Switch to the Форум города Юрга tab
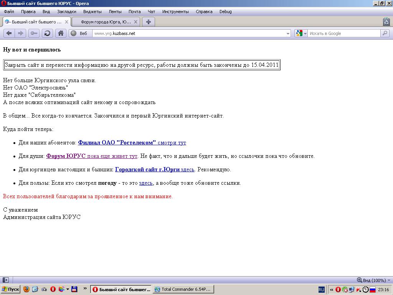393x295 pixels. (106, 22)
